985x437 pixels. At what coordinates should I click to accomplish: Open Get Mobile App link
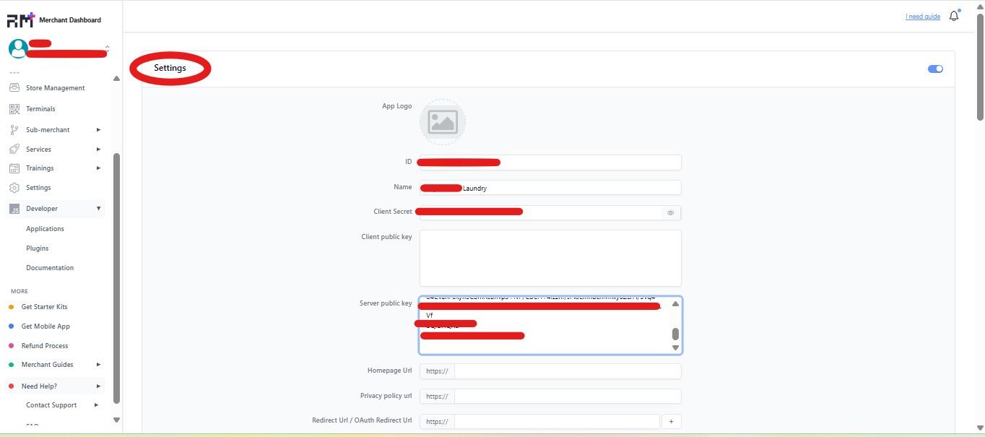[45, 326]
